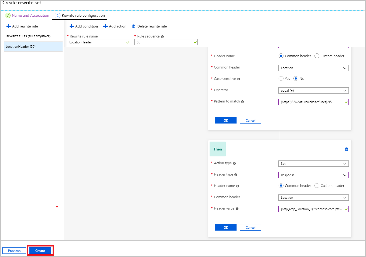This screenshot has width=366, height=257.
Task: Click trash icon in the Then section
Action: 346,149
